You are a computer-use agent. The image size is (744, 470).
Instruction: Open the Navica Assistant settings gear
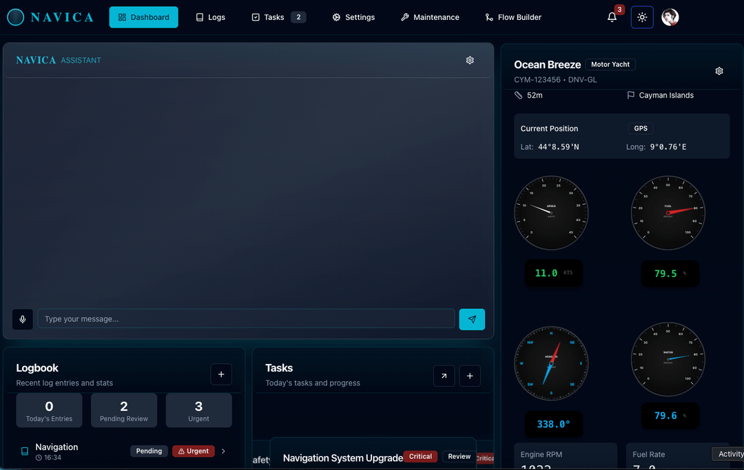470,60
